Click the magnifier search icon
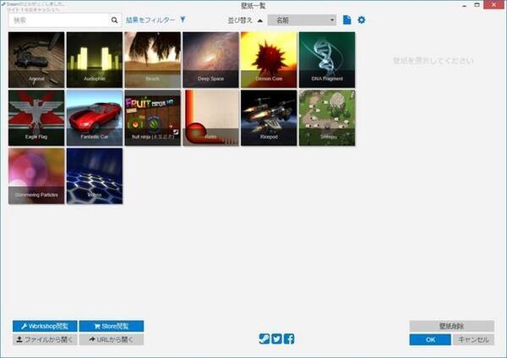Screen dimensions: 507x358 114,20
